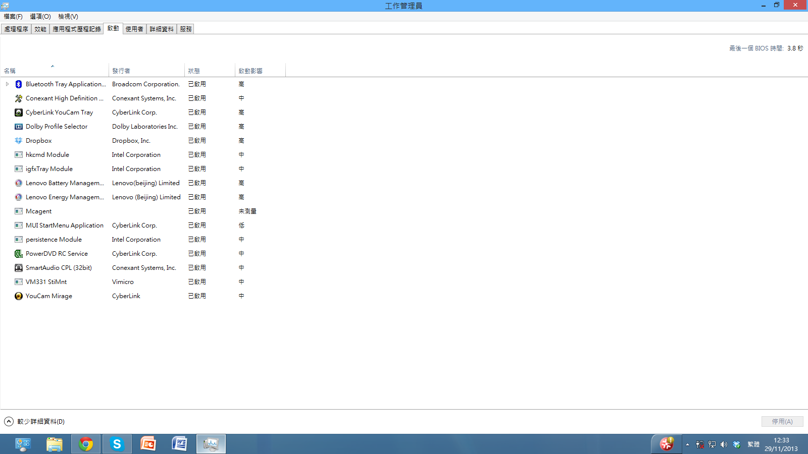The width and height of the screenshot is (808, 454).
Task: Click the persistence Module icon
Action: (x=19, y=240)
